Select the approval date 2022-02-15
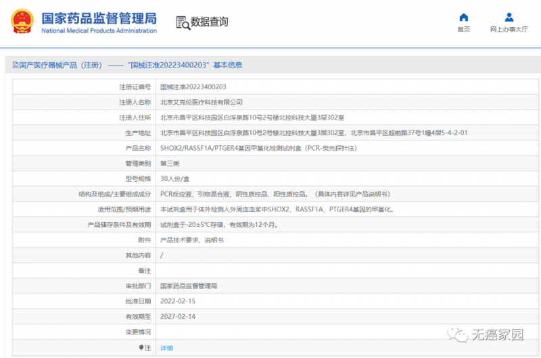The height and width of the screenshot is (358, 541). 178,301
